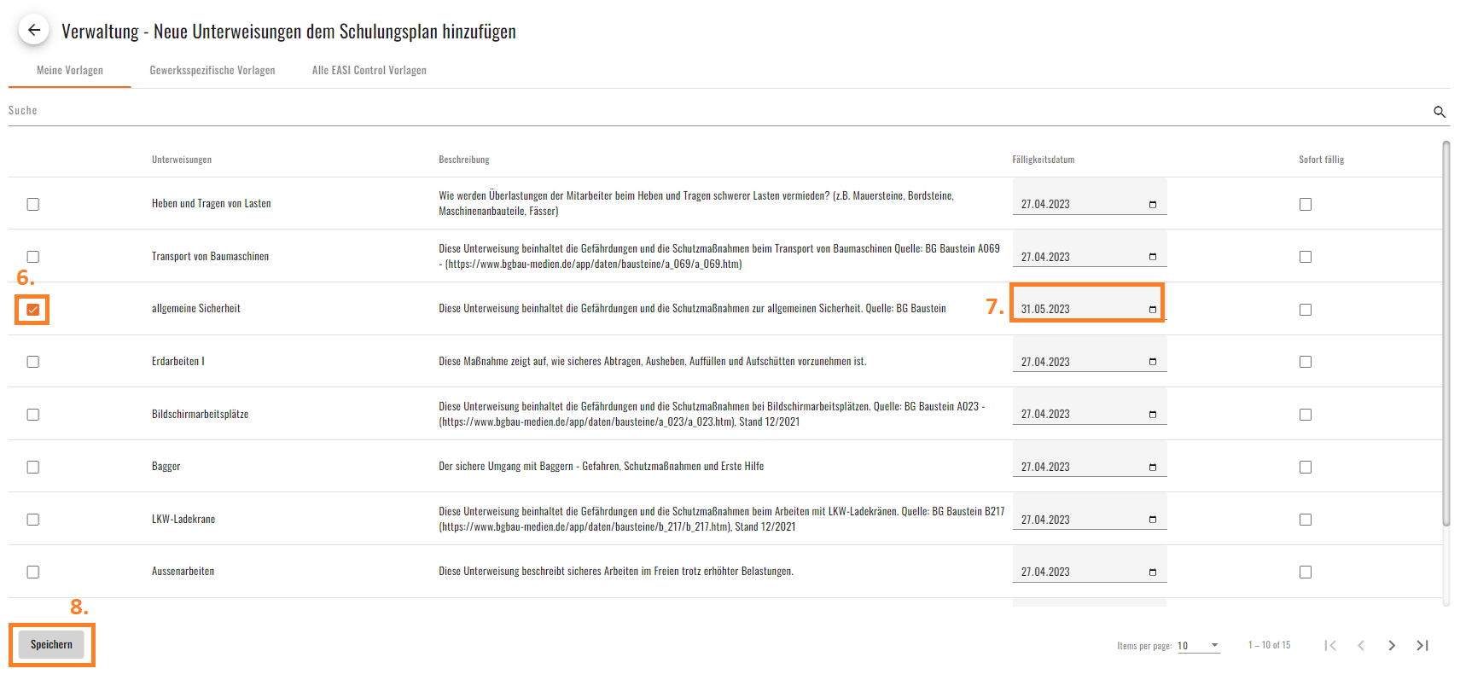The image size is (1460, 680).
Task: Switch to Meine Vorlagen tab
Action: [70, 70]
